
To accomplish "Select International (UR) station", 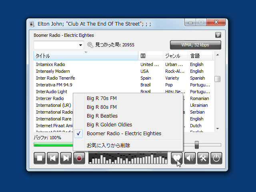I will [x=54, y=105].
